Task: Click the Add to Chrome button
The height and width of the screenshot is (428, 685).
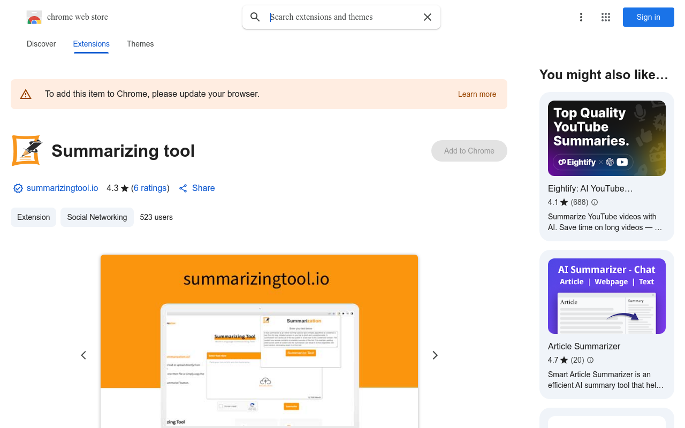Action: pyautogui.click(x=469, y=151)
